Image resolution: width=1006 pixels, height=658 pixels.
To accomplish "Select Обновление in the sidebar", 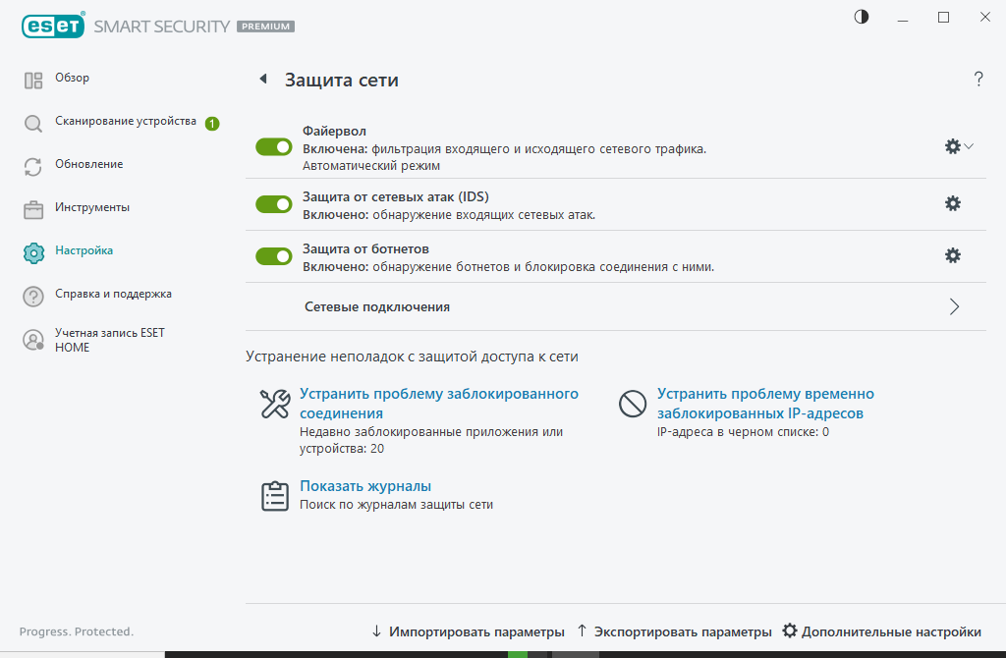I will (89, 164).
